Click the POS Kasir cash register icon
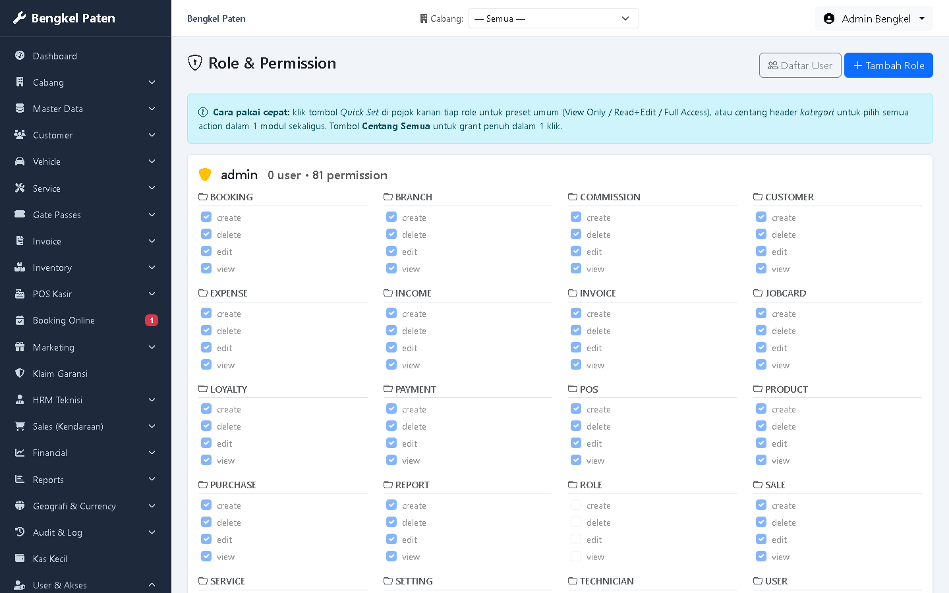949x593 pixels. pyautogui.click(x=20, y=294)
